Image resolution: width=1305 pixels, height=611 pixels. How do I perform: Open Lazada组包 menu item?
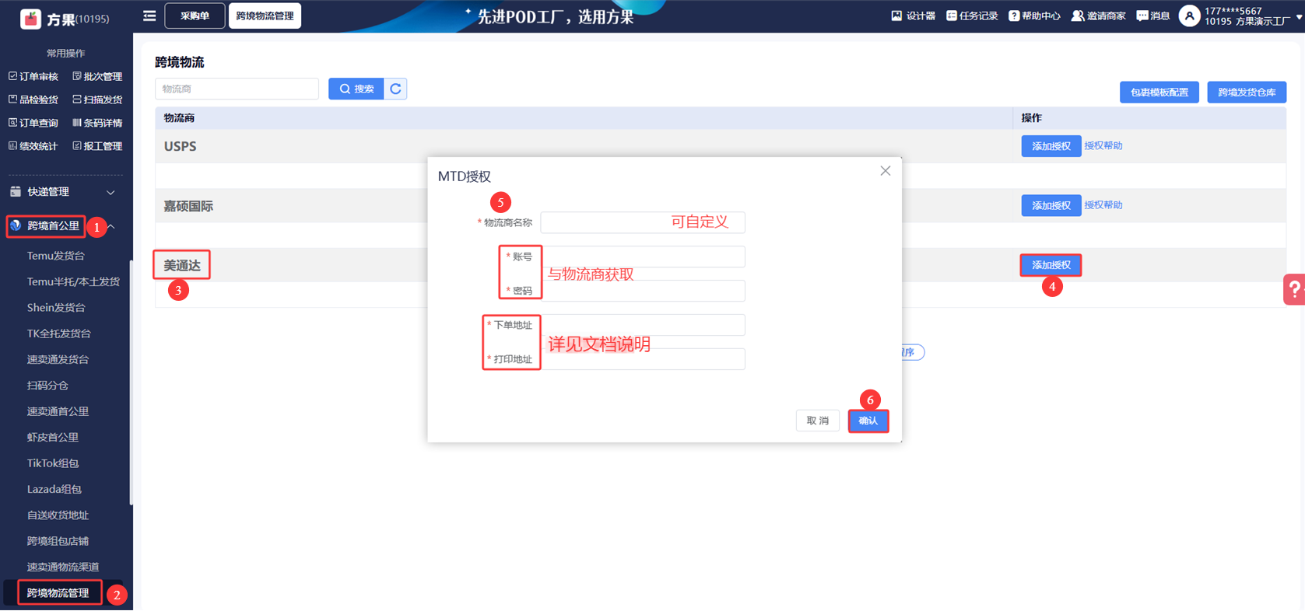pos(54,490)
